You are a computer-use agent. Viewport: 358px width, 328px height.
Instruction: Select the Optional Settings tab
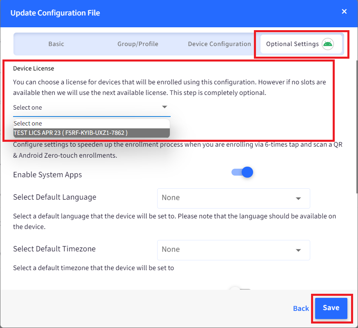pyautogui.click(x=301, y=44)
